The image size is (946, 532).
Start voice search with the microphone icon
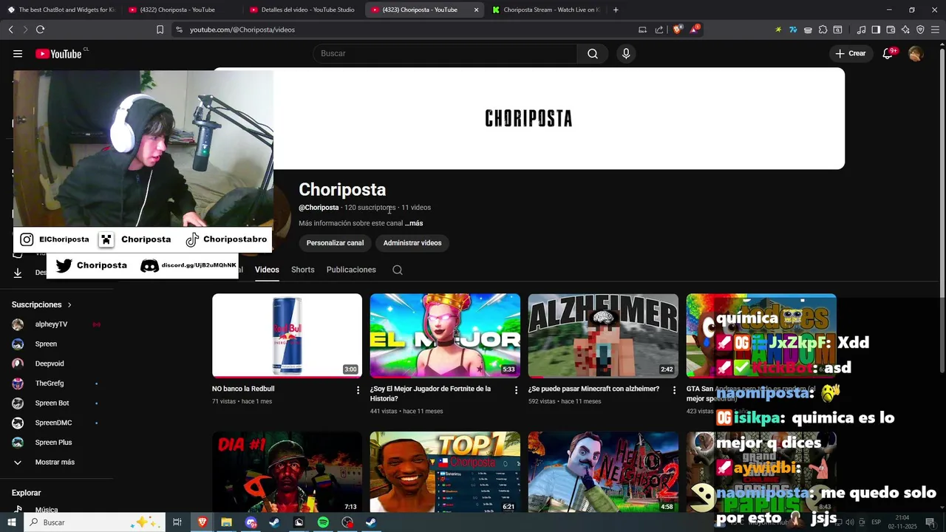click(x=626, y=53)
